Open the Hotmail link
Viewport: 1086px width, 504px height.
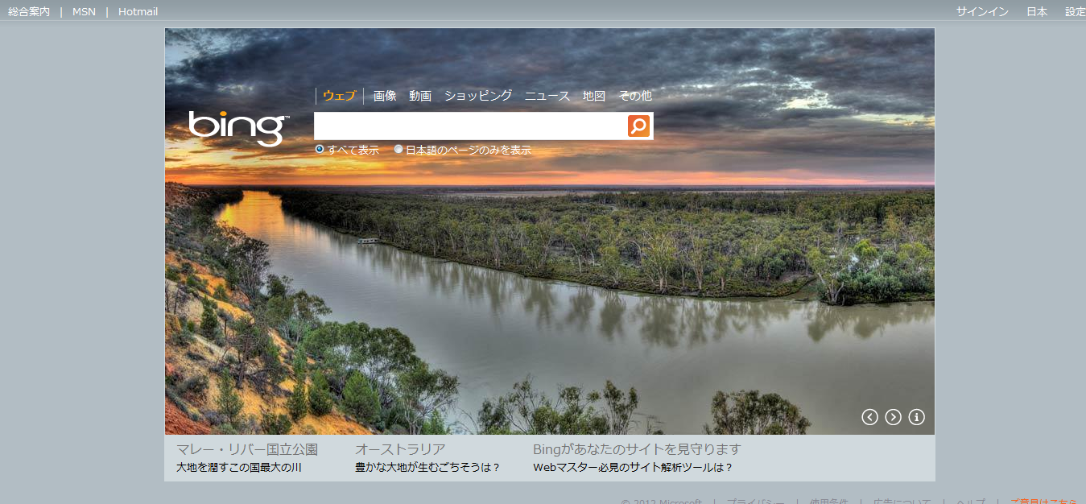138,11
